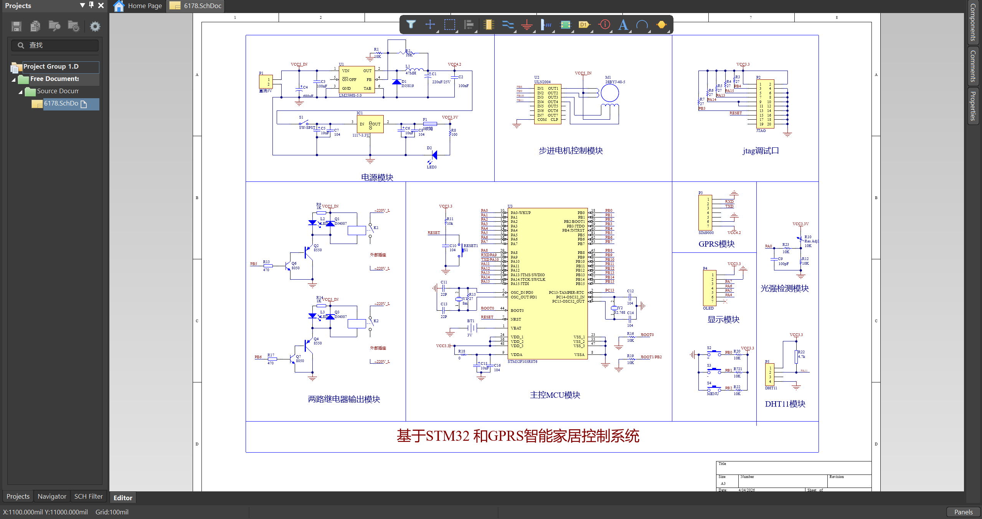The height and width of the screenshot is (519, 982).
Task: Collapse the Free Documents tree node
Action: pos(14,79)
